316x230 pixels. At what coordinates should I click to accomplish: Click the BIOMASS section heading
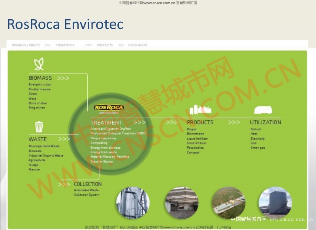pyautogui.click(x=40, y=78)
